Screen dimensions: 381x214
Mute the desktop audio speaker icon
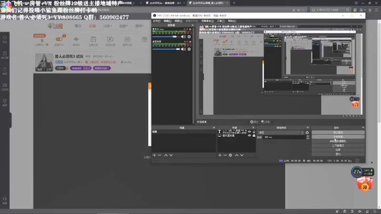[x=183, y=49]
